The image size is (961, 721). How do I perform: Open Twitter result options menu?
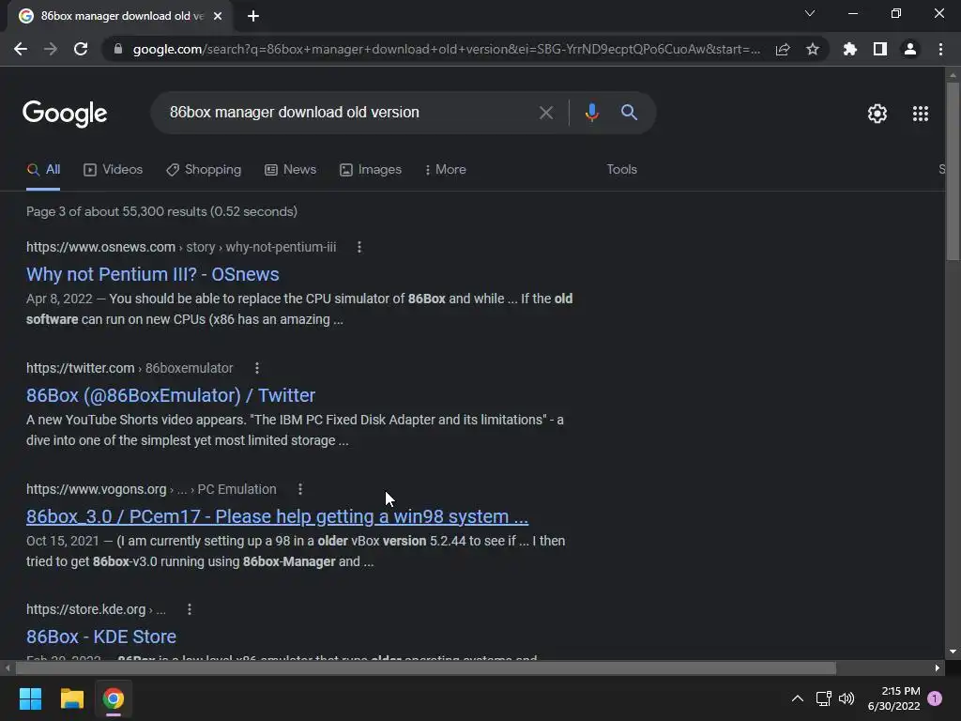(257, 368)
